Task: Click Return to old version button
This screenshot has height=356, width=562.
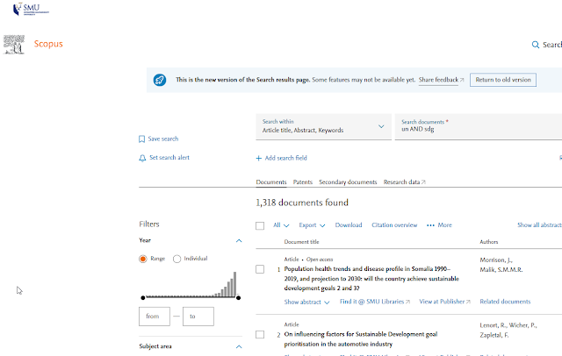Action: (503, 80)
